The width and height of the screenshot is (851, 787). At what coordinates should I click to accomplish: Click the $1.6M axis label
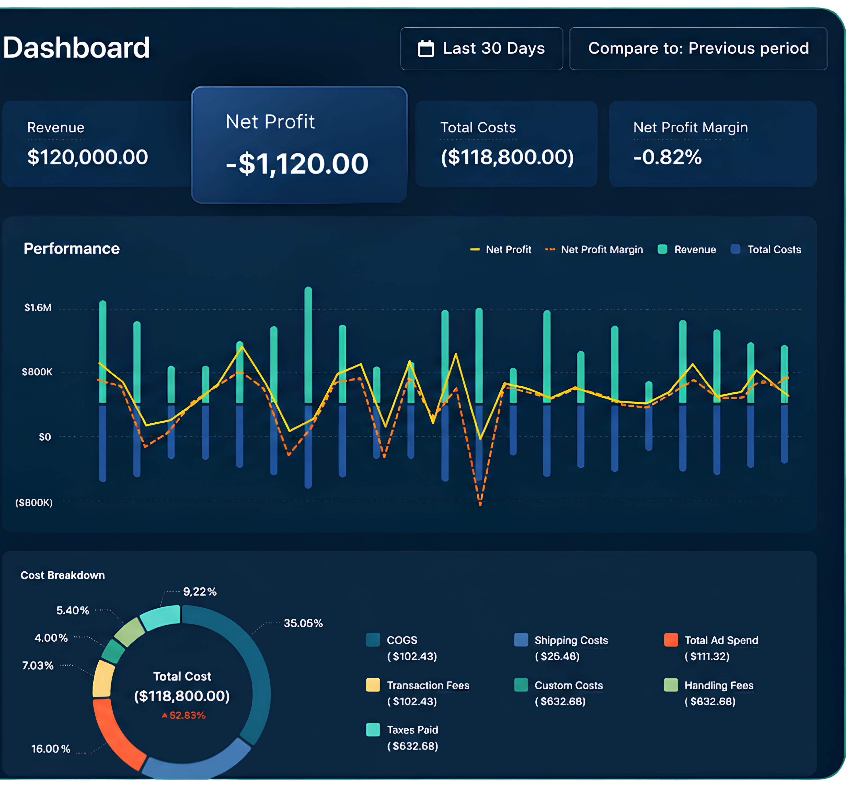coord(38,307)
